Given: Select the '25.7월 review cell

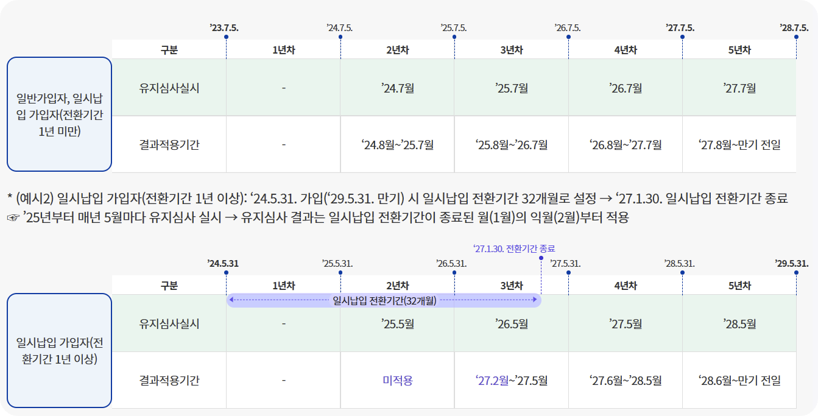Looking at the screenshot, I should 511,88.
